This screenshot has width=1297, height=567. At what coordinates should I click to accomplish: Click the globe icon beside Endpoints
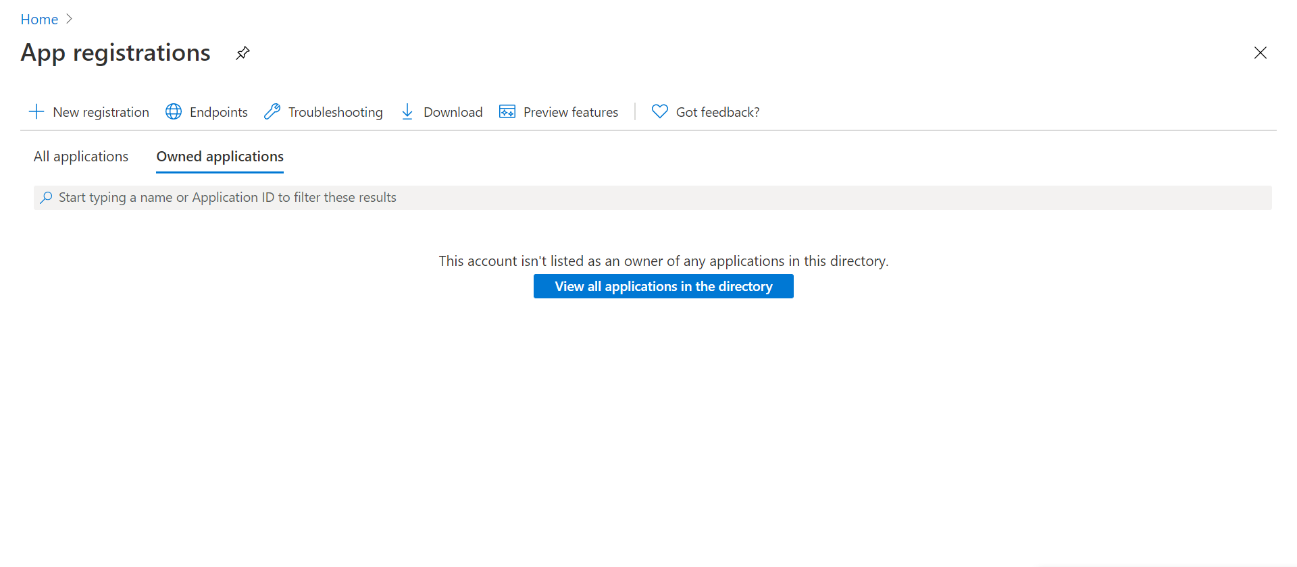174,111
